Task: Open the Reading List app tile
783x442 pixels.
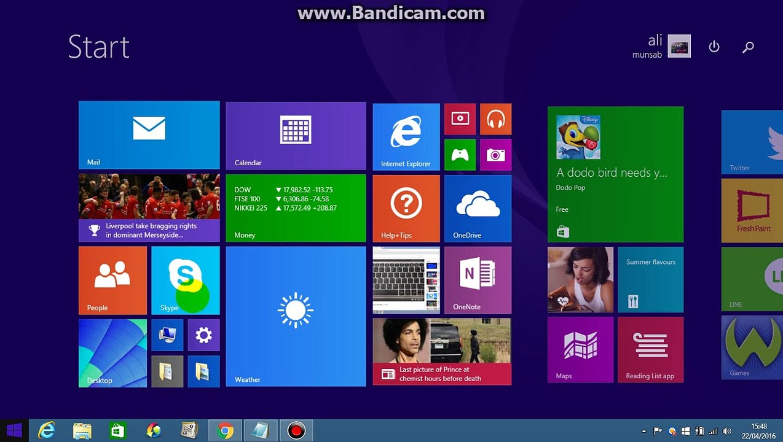Action: (x=650, y=350)
